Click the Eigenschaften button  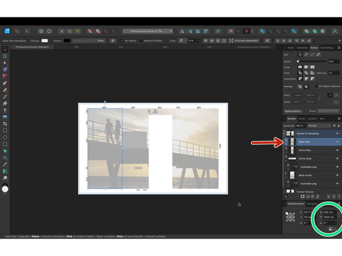click(x=293, y=111)
